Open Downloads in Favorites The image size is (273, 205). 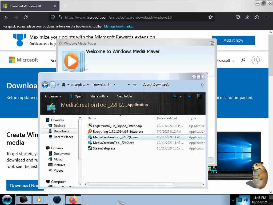62,131
